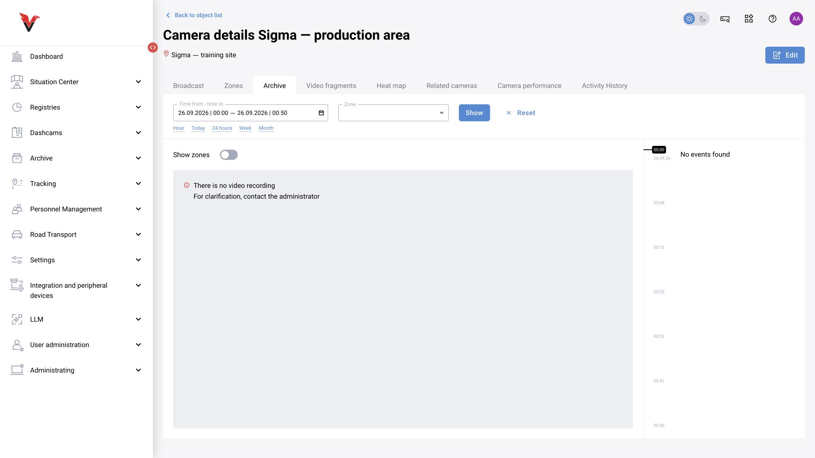The image size is (815, 458).
Task: Click the Settings sliders icon
Action: (17, 260)
